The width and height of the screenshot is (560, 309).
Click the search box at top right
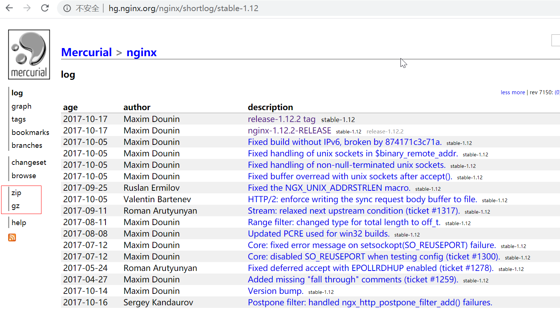[556, 40]
